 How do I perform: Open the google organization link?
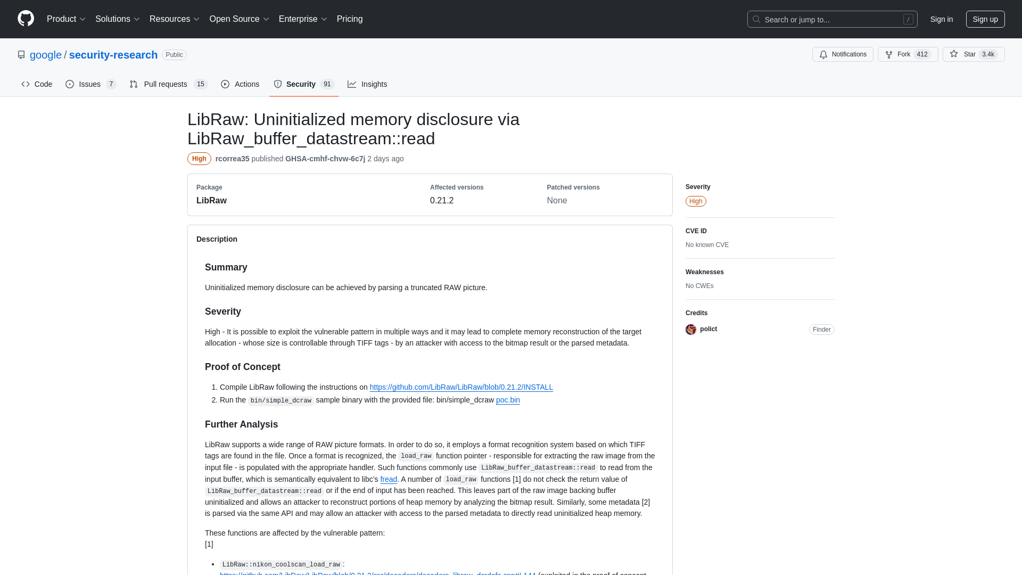click(x=46, y=55)
